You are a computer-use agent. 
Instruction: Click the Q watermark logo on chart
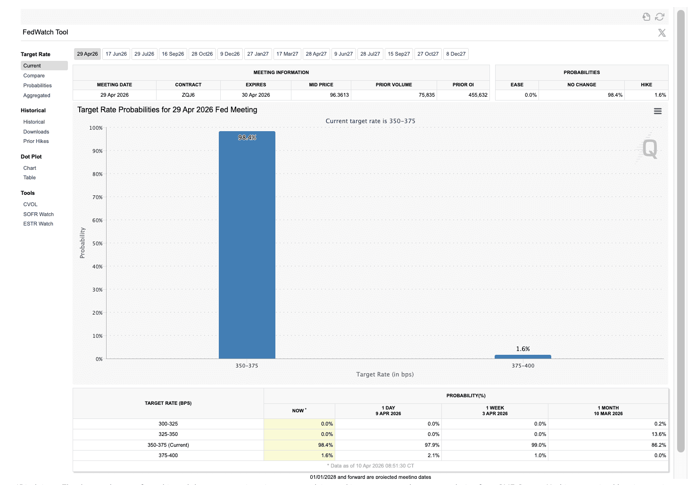point(649,149)
